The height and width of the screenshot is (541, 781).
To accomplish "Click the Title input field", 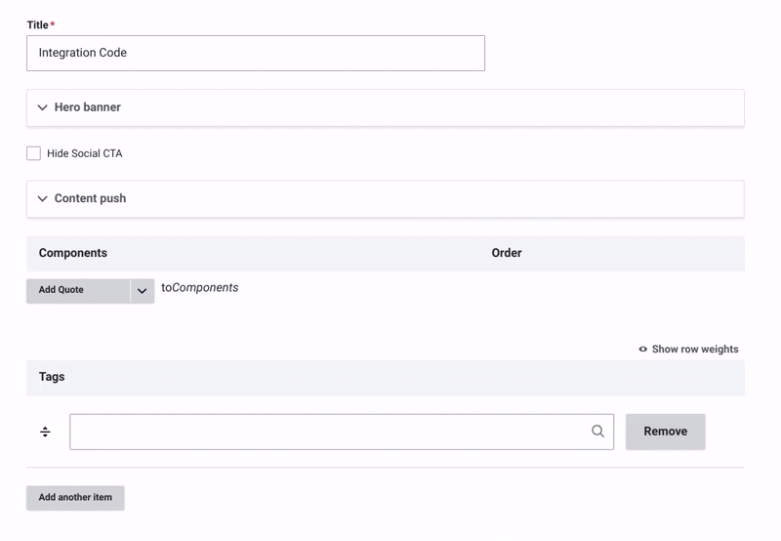I will pyautogui.click(x=256, y=53).
